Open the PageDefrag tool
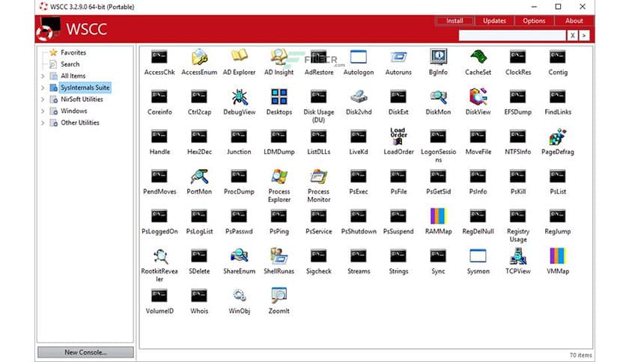Image resolution: width=626 pixels, height=362 pixels. 557,137
